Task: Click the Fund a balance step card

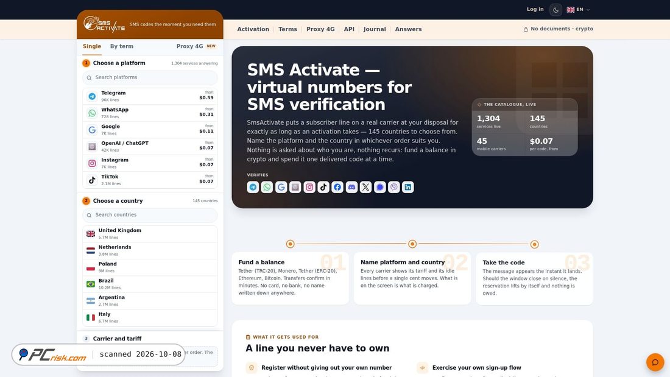Action: (290, 278)
